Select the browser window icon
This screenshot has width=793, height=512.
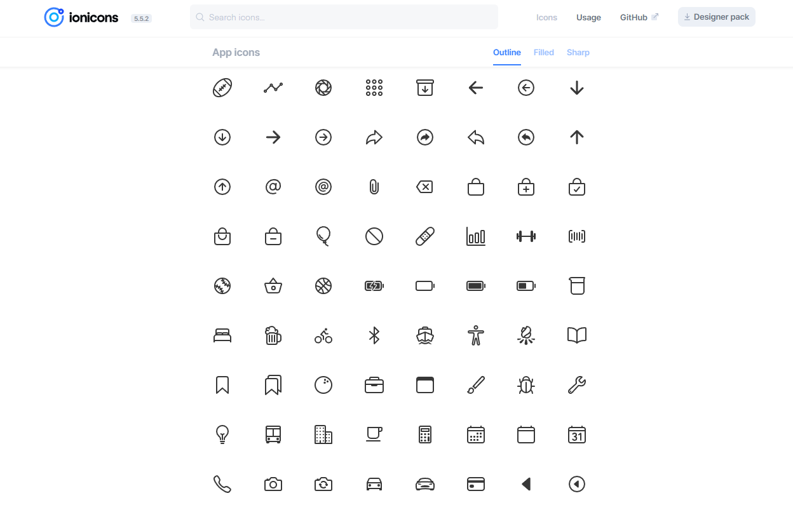[x=425, y=385]
